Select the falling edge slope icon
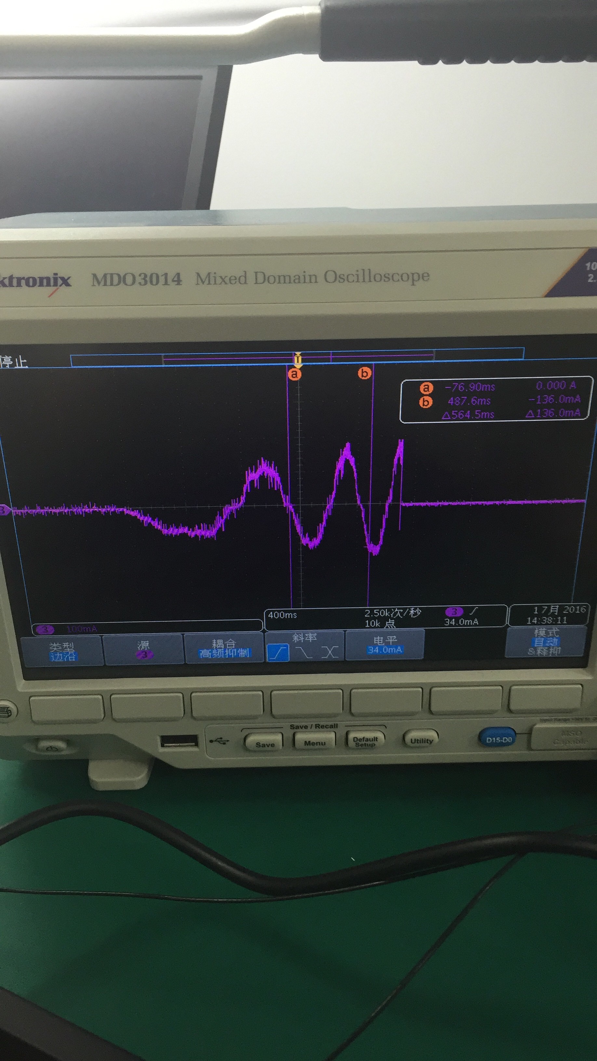The height and width of the screenshot is (1061, 597). click(x=304, y=652)
